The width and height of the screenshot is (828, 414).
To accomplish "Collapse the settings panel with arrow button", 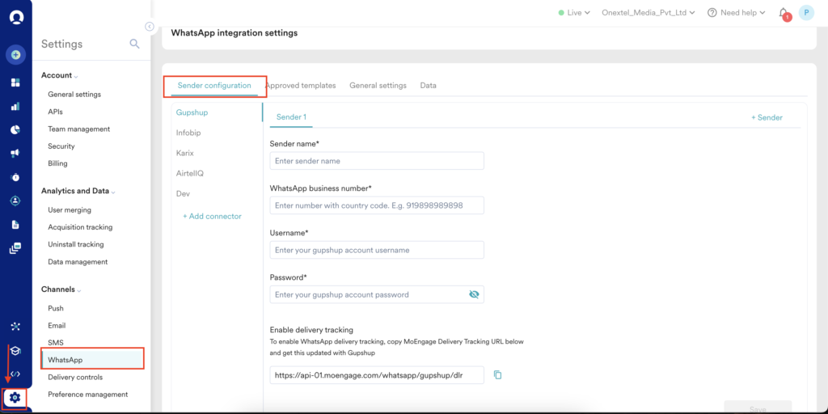I will coord(150,27).
